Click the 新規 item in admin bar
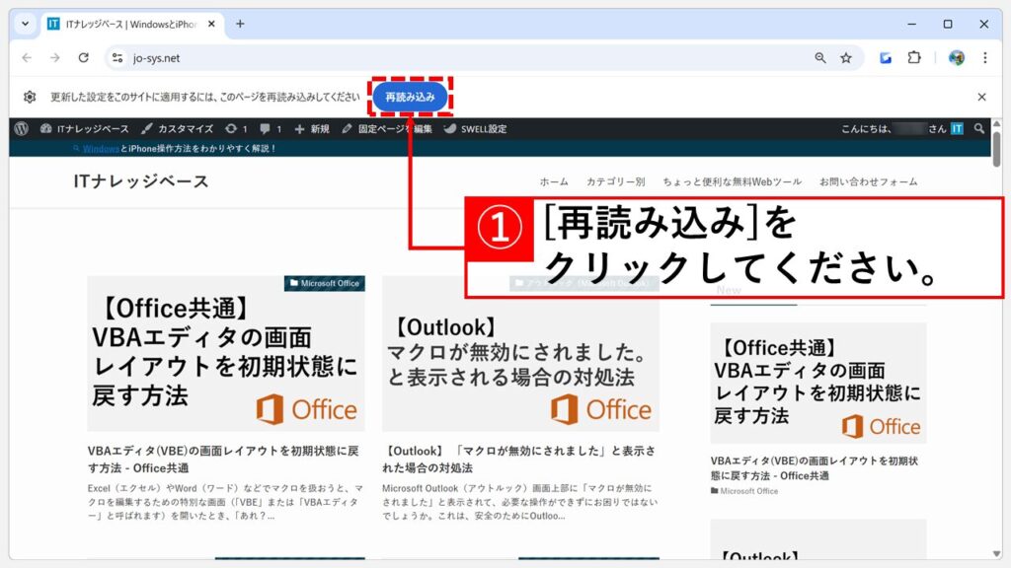 (x=312, y=129)
